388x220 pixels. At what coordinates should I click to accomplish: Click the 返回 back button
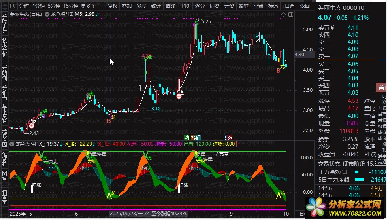(305, 6)
